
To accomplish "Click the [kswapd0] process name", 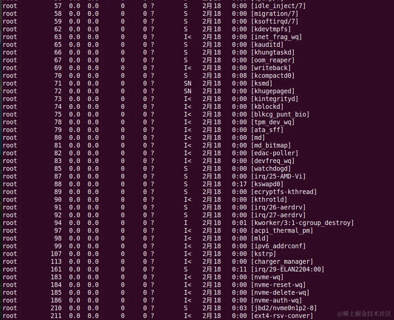I will tap(267, 184).
